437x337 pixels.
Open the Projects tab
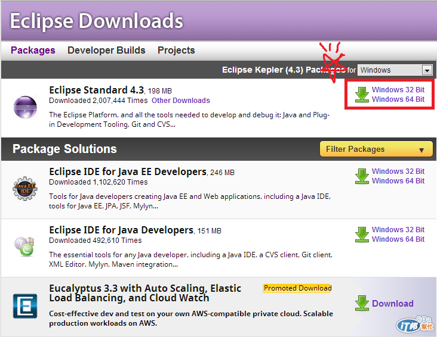[176, 51]
